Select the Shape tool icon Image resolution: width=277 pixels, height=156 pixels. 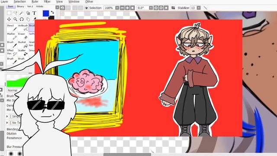(28, 13)
